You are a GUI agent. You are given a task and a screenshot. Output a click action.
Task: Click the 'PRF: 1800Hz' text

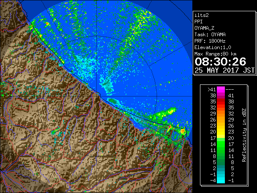pos(210,41)
